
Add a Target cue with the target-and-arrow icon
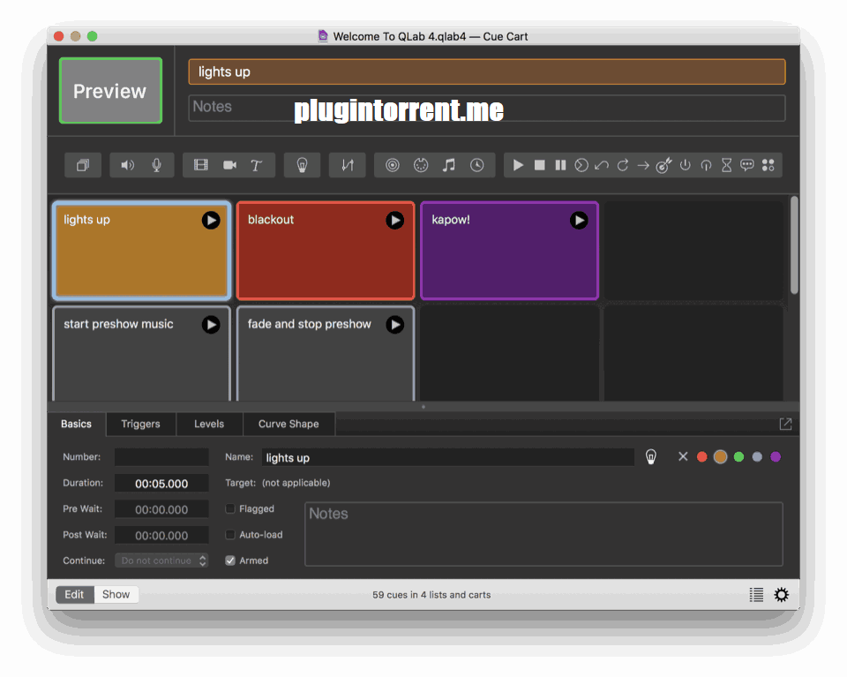pos(663,165)
